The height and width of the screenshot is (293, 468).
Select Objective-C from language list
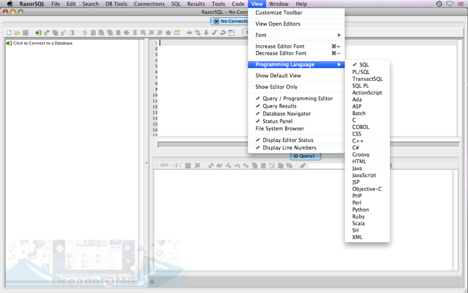click(x=367, y=189)
